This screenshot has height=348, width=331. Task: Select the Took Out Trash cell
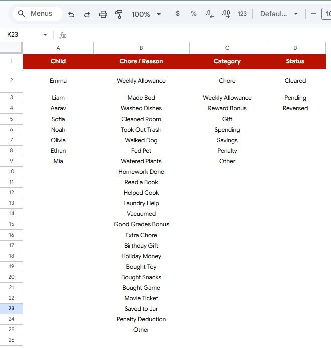[x=141, y=130]
